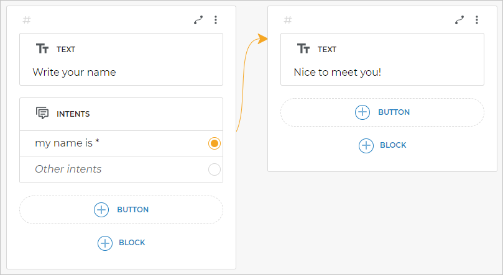Edit the 'Nice to meet you!' text
Image resolution: width=503 pixels, height=275 pixels.
[337, 72]
